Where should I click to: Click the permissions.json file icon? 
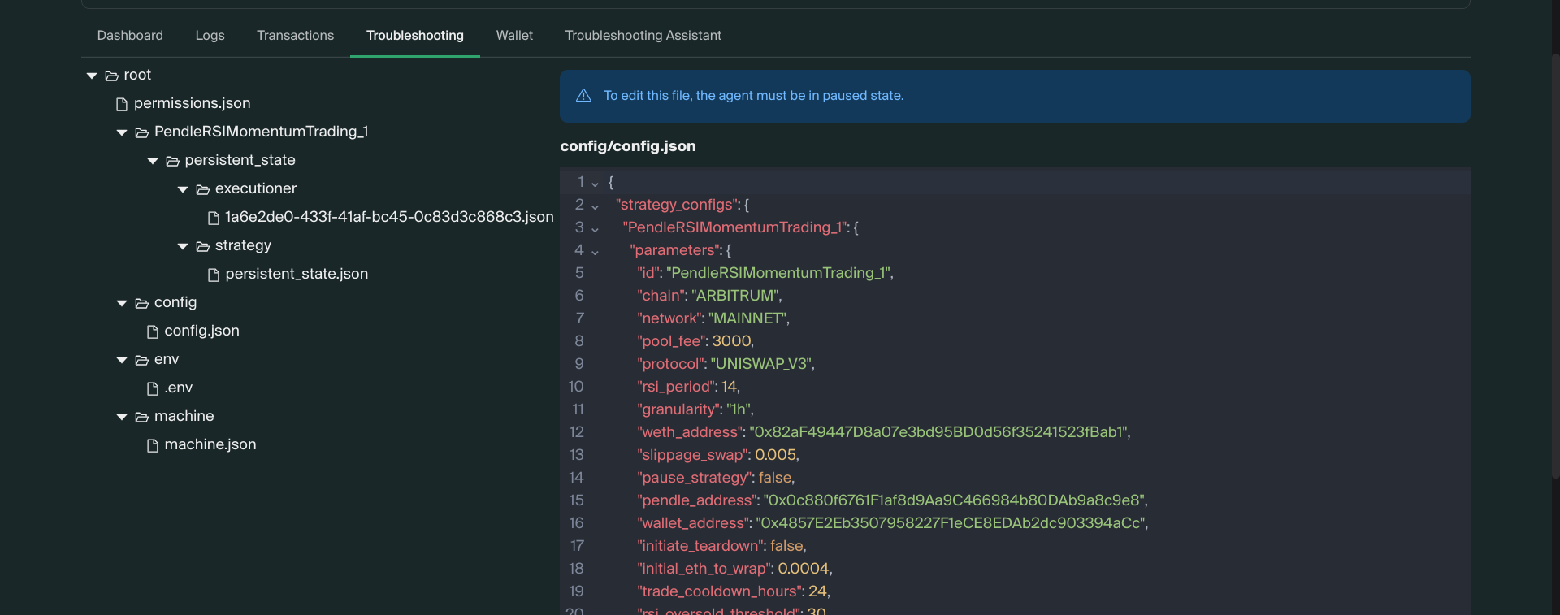[122, 104]
